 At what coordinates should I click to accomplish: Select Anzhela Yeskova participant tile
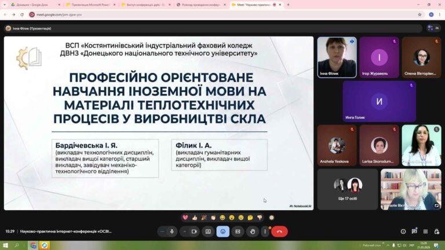coord(337,145)
